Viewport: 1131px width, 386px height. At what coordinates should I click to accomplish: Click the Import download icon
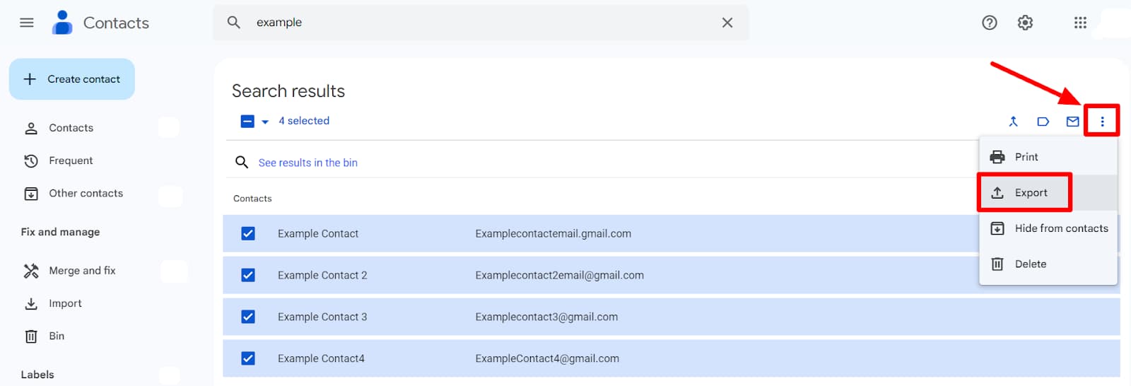(31, 303)
